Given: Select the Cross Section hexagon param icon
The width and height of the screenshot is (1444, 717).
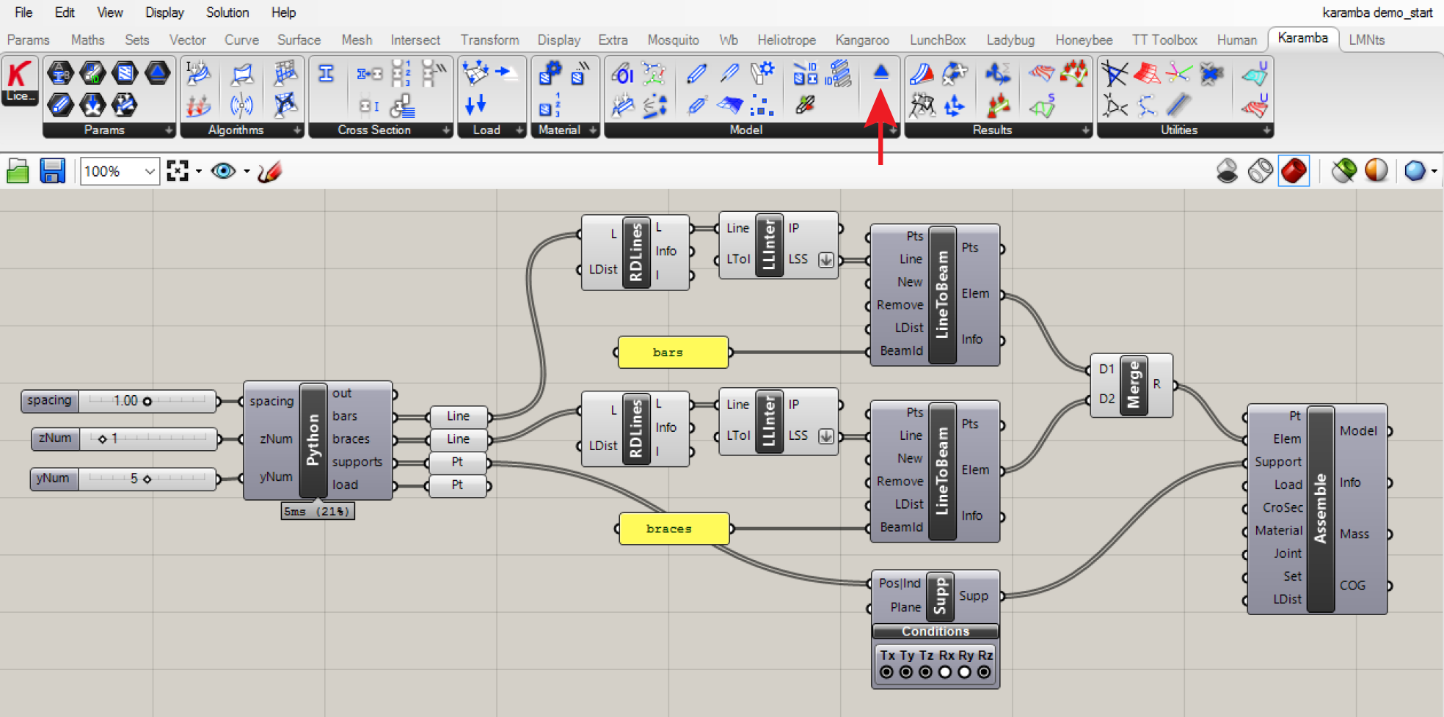Looking at the screenshot, I should [60, 73].
